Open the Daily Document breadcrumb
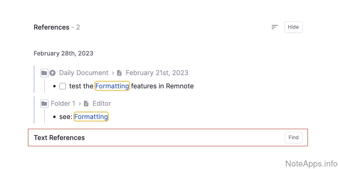The image size is (338, 169). (84, 73)
